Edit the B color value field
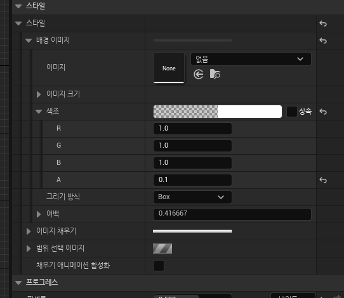The height and width of the screenshot is (298, 344). pos(192,162)
